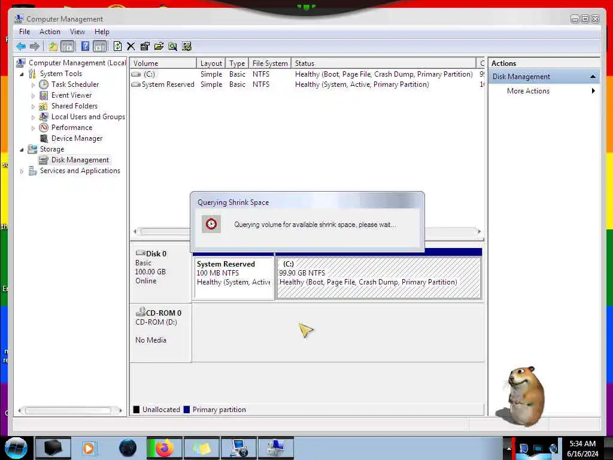Click the Delete X toolbar icon

[x=131, y=47]
